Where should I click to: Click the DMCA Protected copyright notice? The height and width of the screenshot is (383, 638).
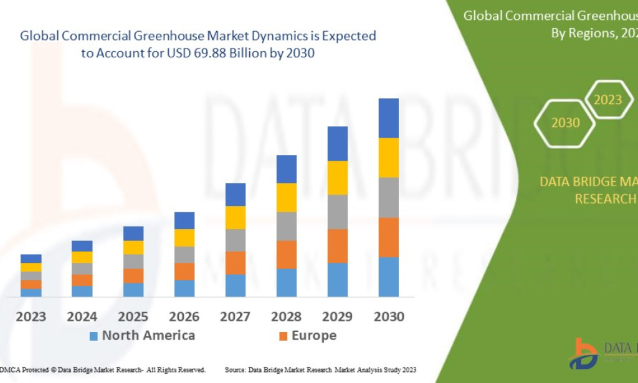[103, 370]
